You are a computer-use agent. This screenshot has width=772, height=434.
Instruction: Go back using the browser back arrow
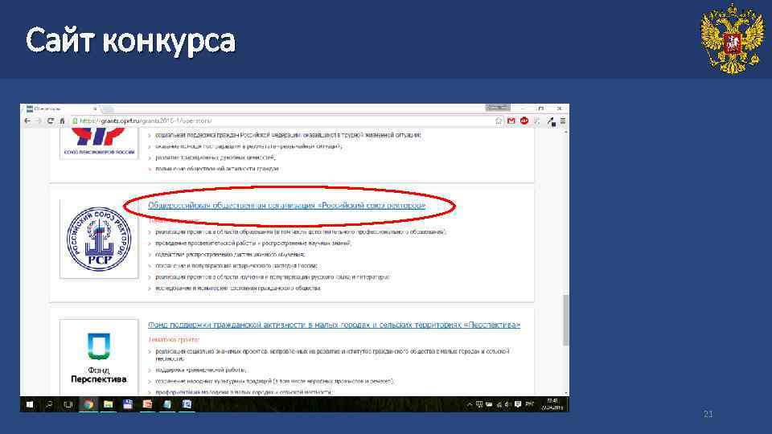click(x=27, y=121)
